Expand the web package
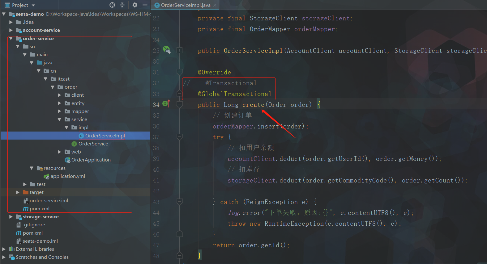The width and height of the screenshot is (487, 264). [59, 152]
